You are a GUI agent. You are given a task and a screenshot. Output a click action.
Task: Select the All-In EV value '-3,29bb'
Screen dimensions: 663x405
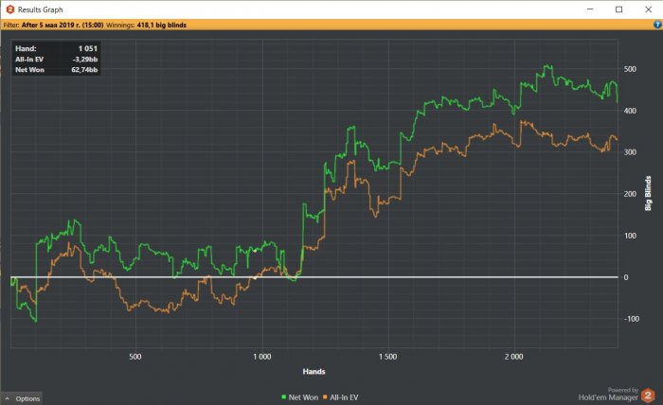(x=85, y=59)
